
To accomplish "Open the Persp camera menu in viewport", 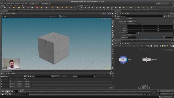I will click(102, 19).
